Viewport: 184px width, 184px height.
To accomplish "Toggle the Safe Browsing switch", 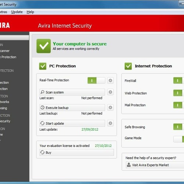I will [x=178, y=127].
